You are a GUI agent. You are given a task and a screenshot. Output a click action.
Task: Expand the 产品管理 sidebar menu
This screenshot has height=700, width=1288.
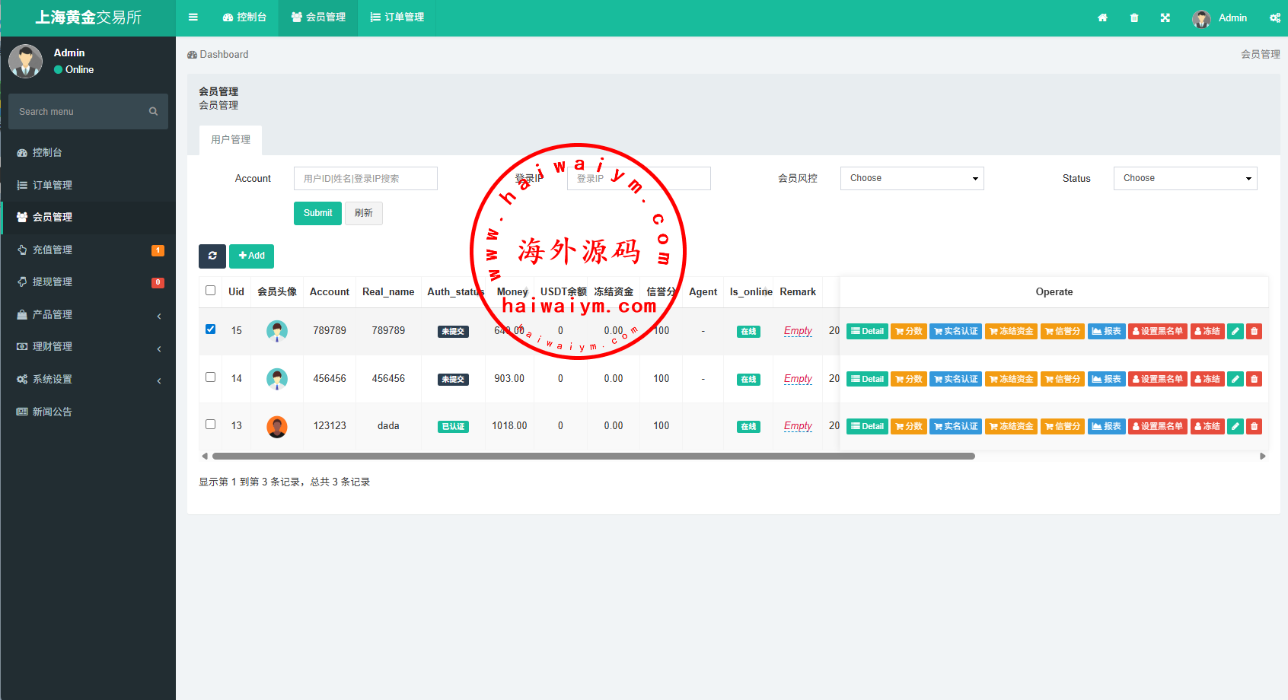(88, 314)
